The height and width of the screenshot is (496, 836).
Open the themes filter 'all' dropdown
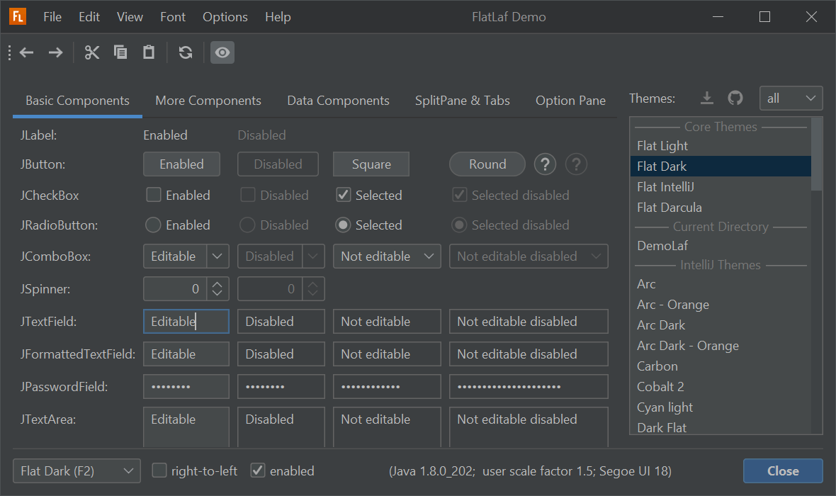791,98
